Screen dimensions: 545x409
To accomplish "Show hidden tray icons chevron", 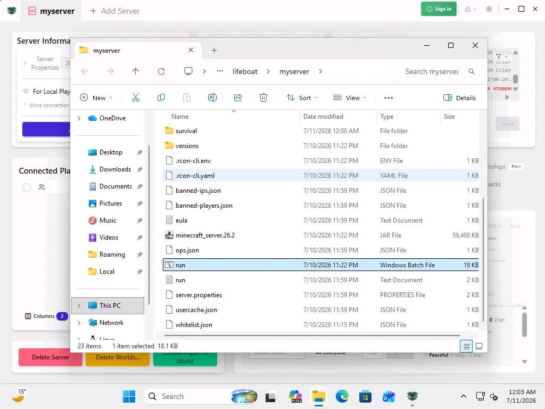I will click(464, 396).
